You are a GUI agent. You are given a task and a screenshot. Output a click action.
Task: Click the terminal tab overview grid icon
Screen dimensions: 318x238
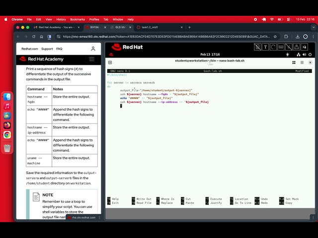[294, 62]
